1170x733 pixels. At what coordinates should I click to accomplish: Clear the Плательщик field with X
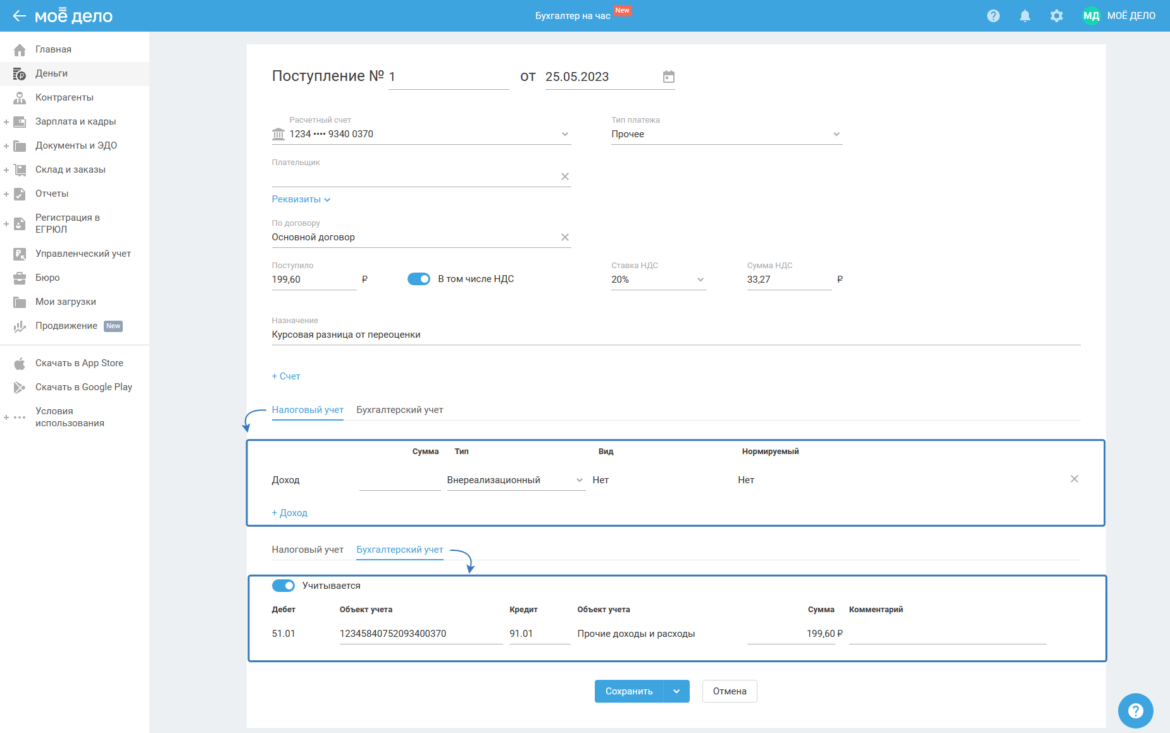[564, 176]
